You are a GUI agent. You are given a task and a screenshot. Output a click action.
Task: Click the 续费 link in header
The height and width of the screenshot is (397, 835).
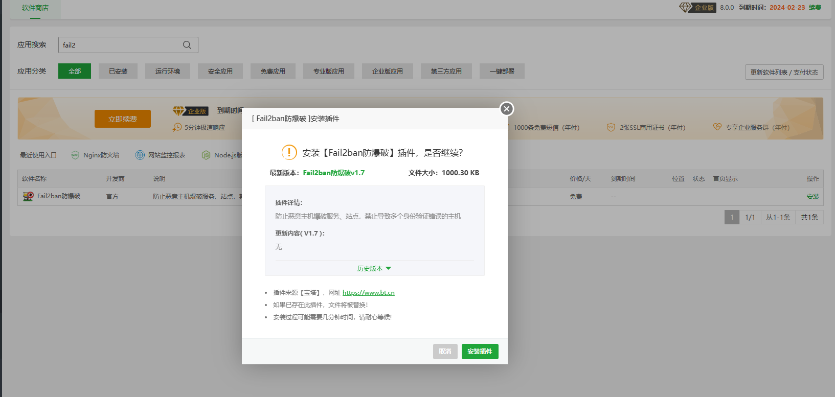815,7
